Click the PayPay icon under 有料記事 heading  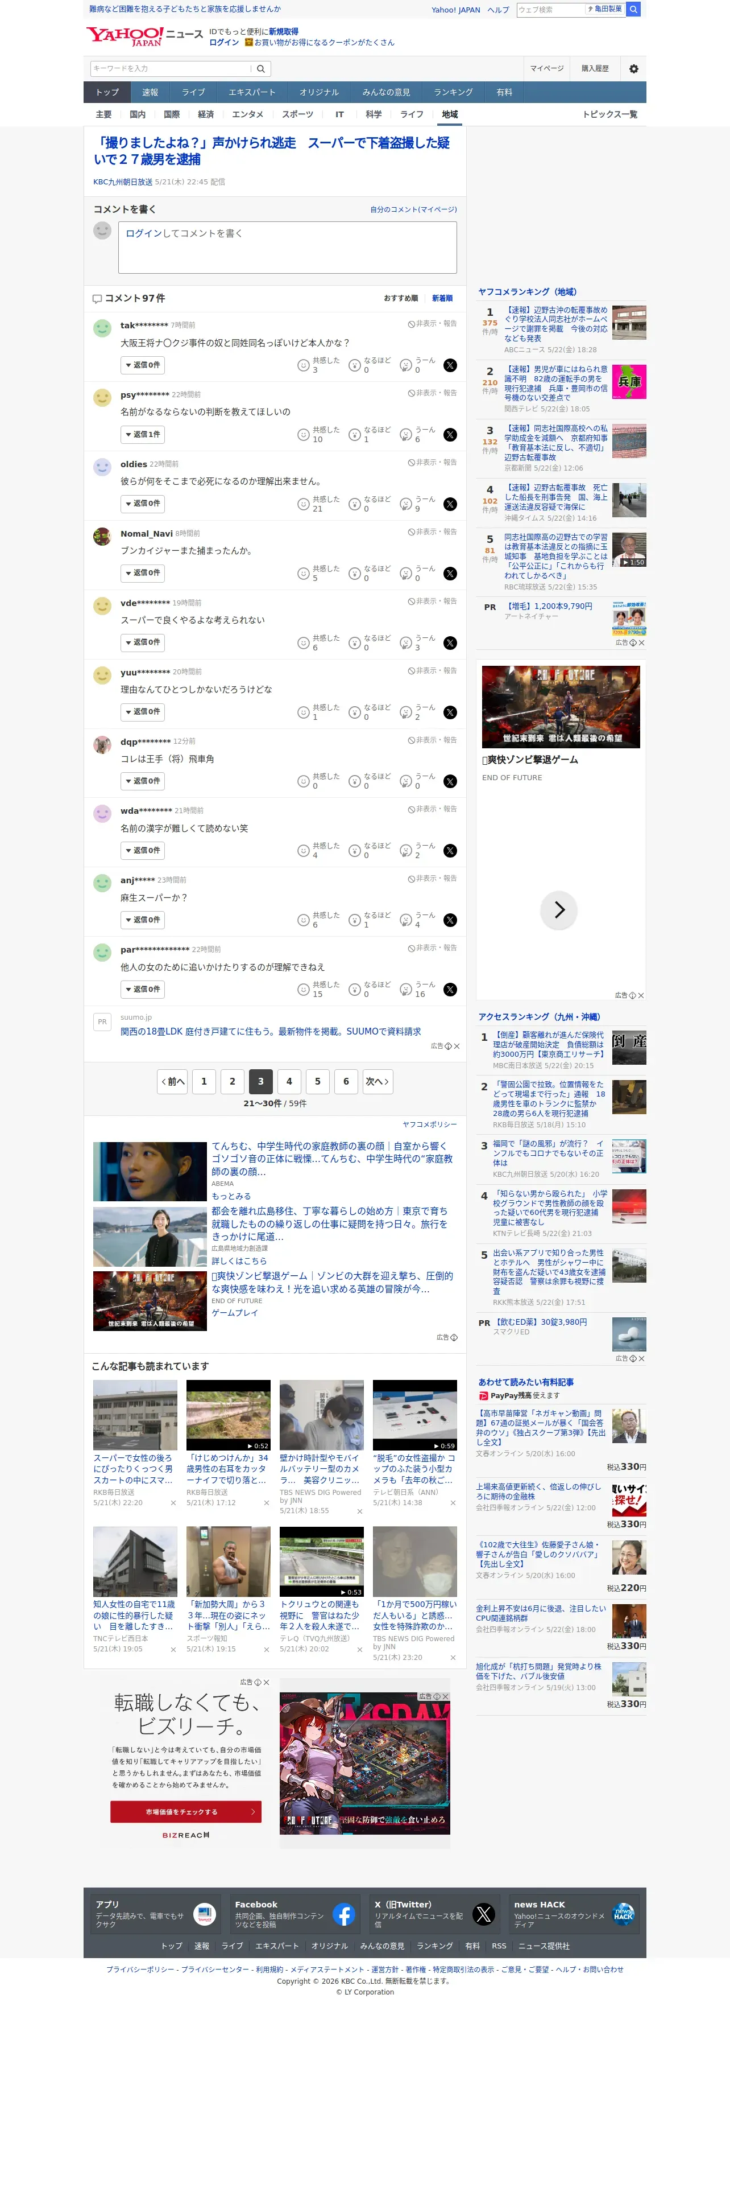(x=484, y=1395)
